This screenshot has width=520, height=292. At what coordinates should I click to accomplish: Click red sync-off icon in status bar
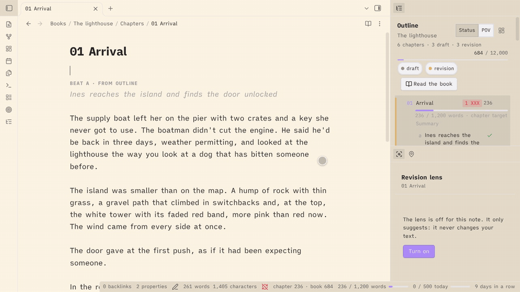[265, 287]
